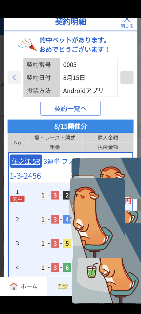Tap the betting ticket icon in bottom bar
The image size is (141, 314).
[63, 286]
